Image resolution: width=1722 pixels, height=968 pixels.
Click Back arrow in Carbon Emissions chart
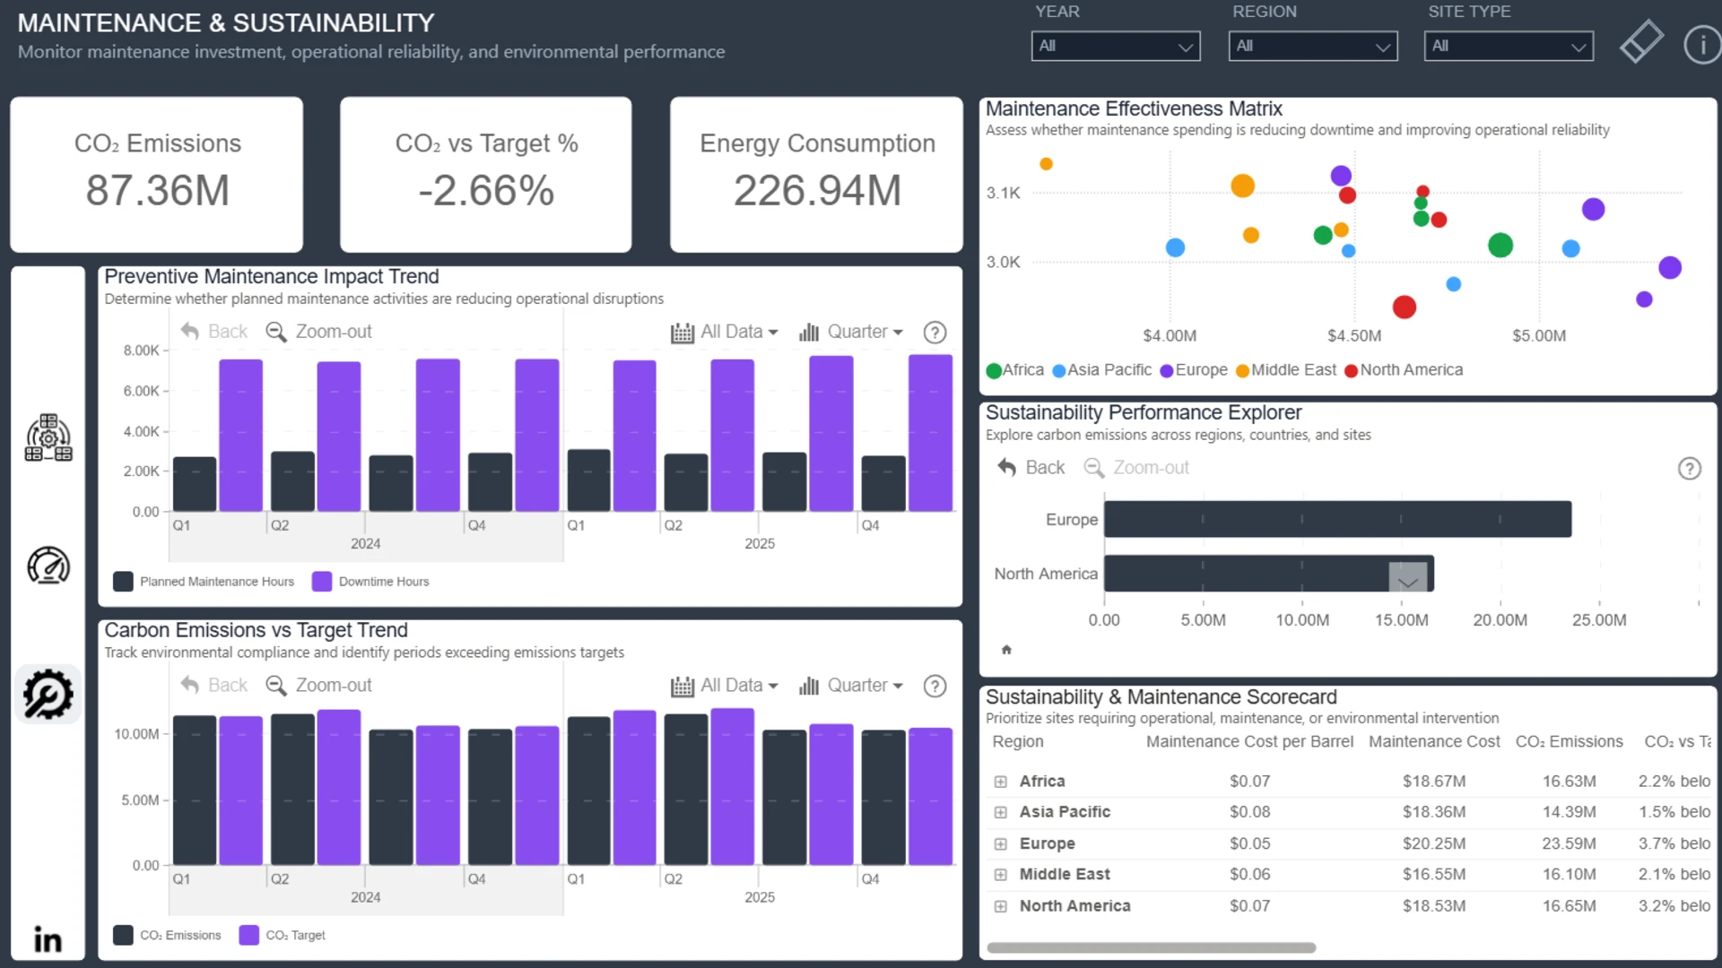190,684
